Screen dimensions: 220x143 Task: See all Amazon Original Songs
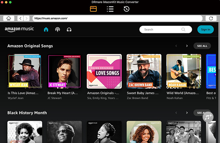click(x=202, y=46)
